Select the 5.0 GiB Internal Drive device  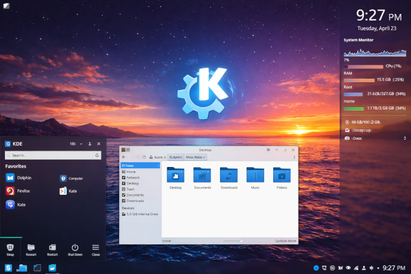click(143, 214)
